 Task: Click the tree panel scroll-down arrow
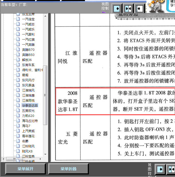coord(45,154)
